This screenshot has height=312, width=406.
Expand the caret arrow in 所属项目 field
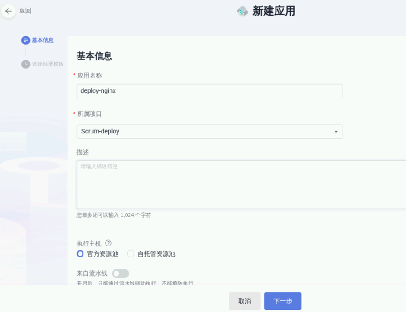tap(336, 132)
